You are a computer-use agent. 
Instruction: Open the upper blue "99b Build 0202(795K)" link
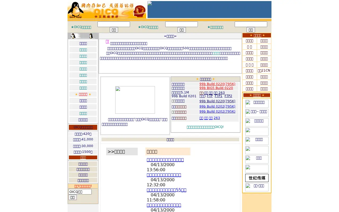[217, 107]
